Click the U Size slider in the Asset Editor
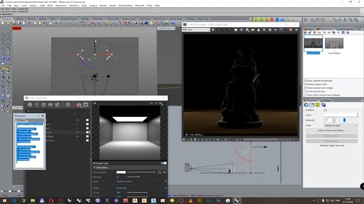The image size is (364, 204). point(137,193)
